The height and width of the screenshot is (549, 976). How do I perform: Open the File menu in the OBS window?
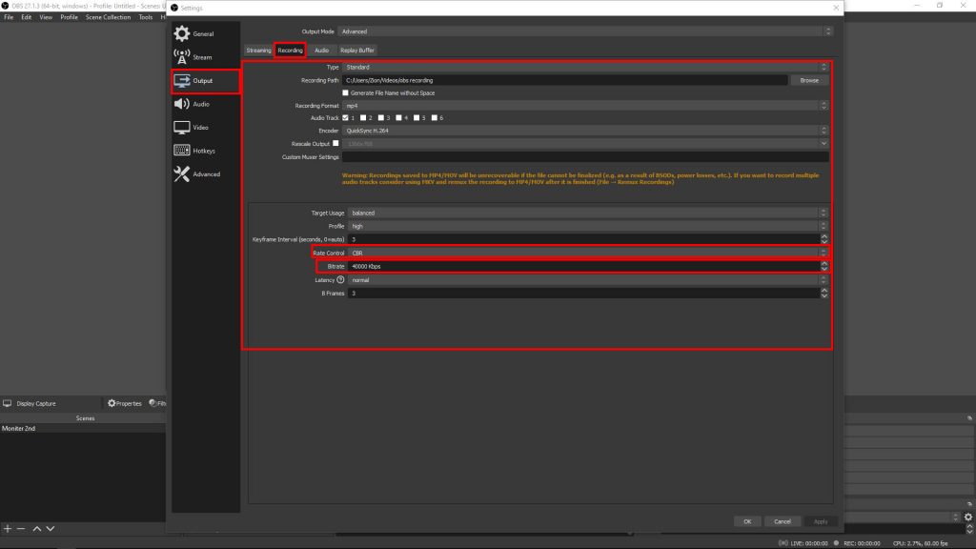tap(9, 17)
